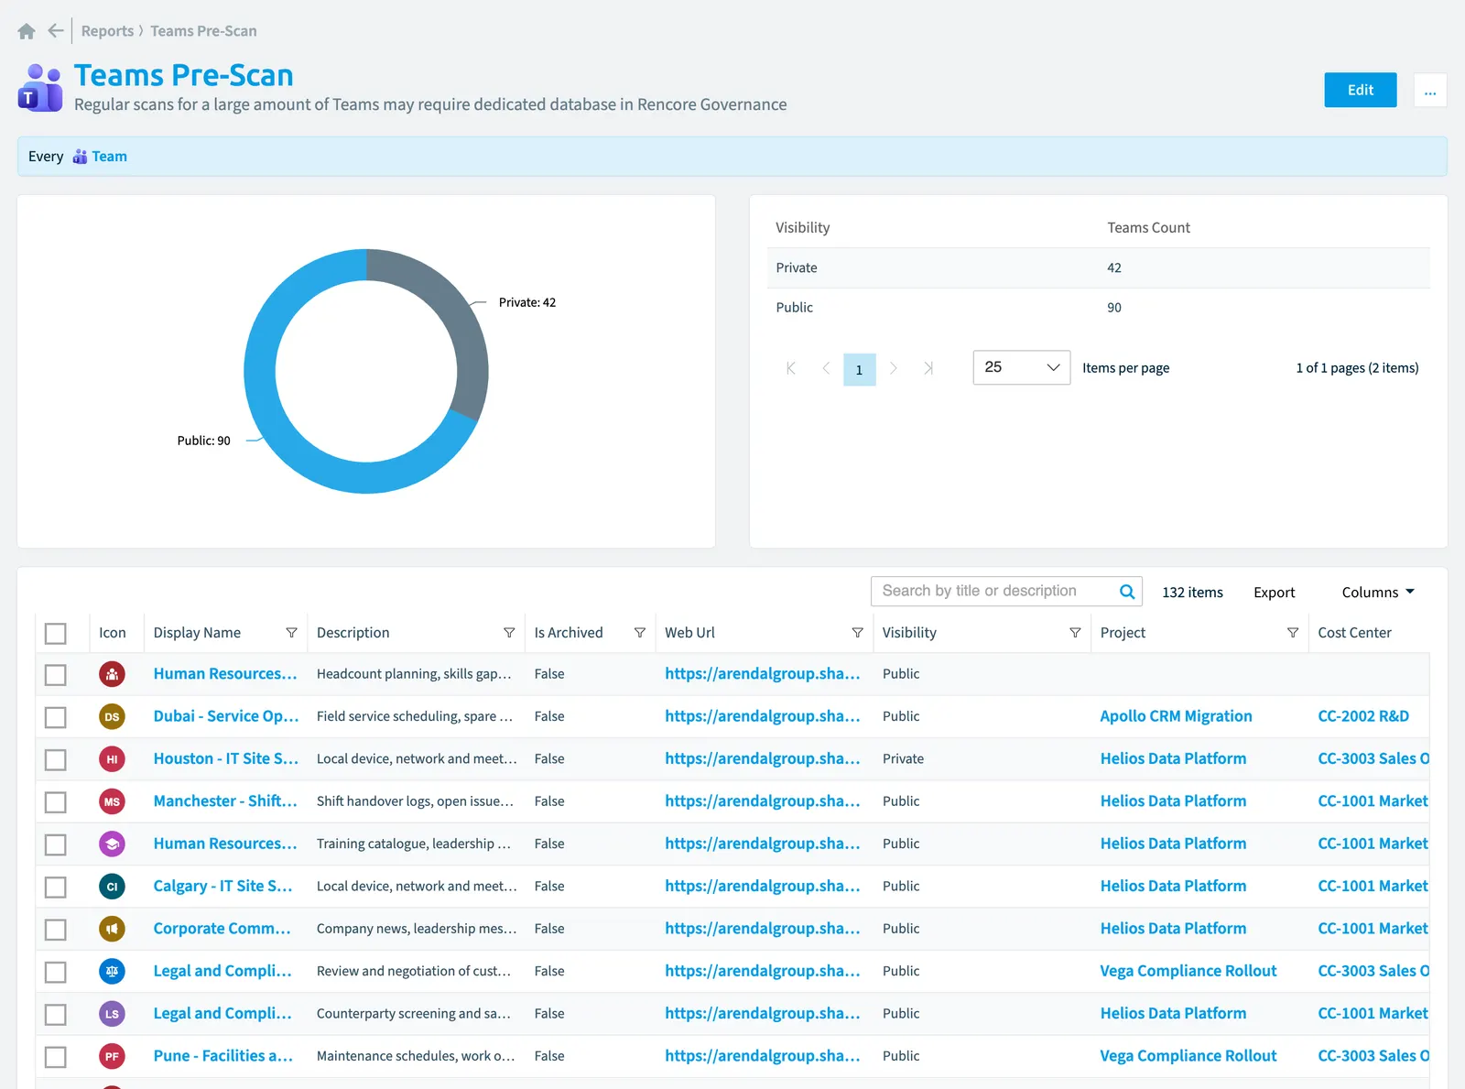Click the Houston team HI icon
Screen dimensions: 1465x1089
click(x=112, y=759)
